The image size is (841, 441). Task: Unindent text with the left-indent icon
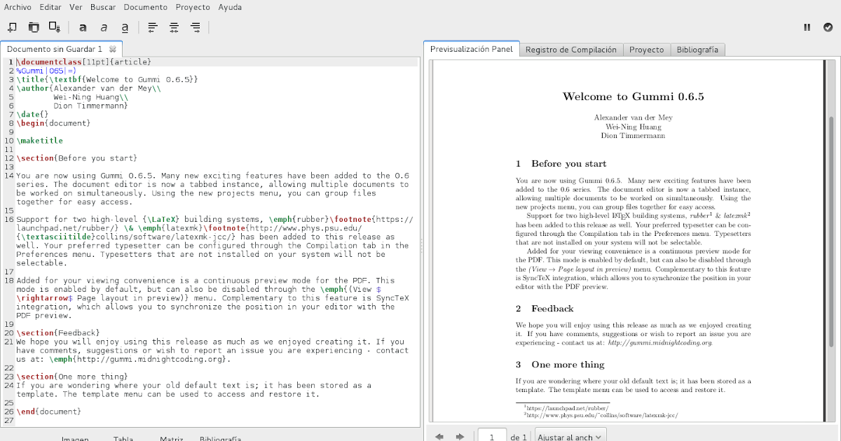[152, 27]
